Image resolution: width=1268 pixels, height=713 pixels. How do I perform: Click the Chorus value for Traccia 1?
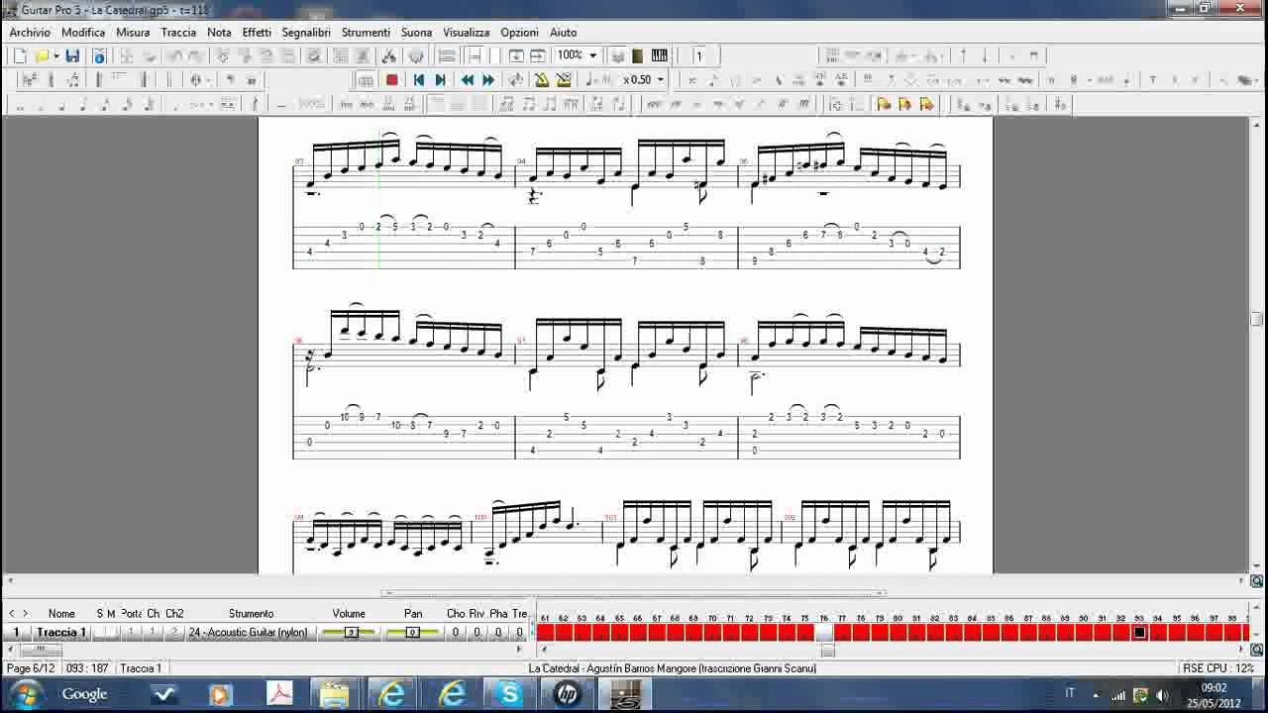(456, 632)
